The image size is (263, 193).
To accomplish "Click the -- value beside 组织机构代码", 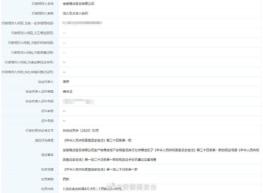I will pyautogui.click(x=64, y=43).
